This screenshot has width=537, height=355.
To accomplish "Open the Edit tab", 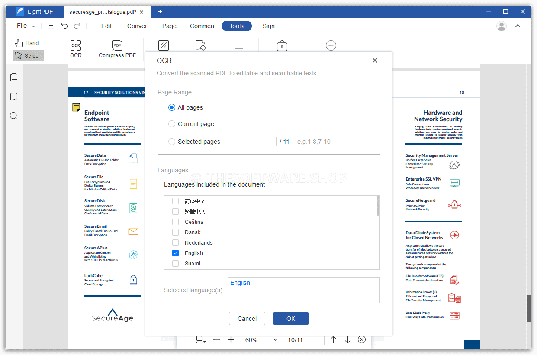I will [x=106, y=26].
